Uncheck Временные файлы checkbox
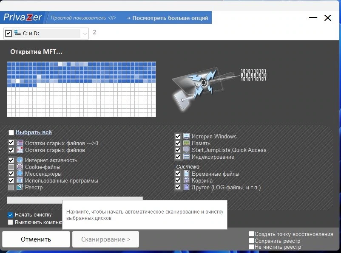 (x=178, y=174)
